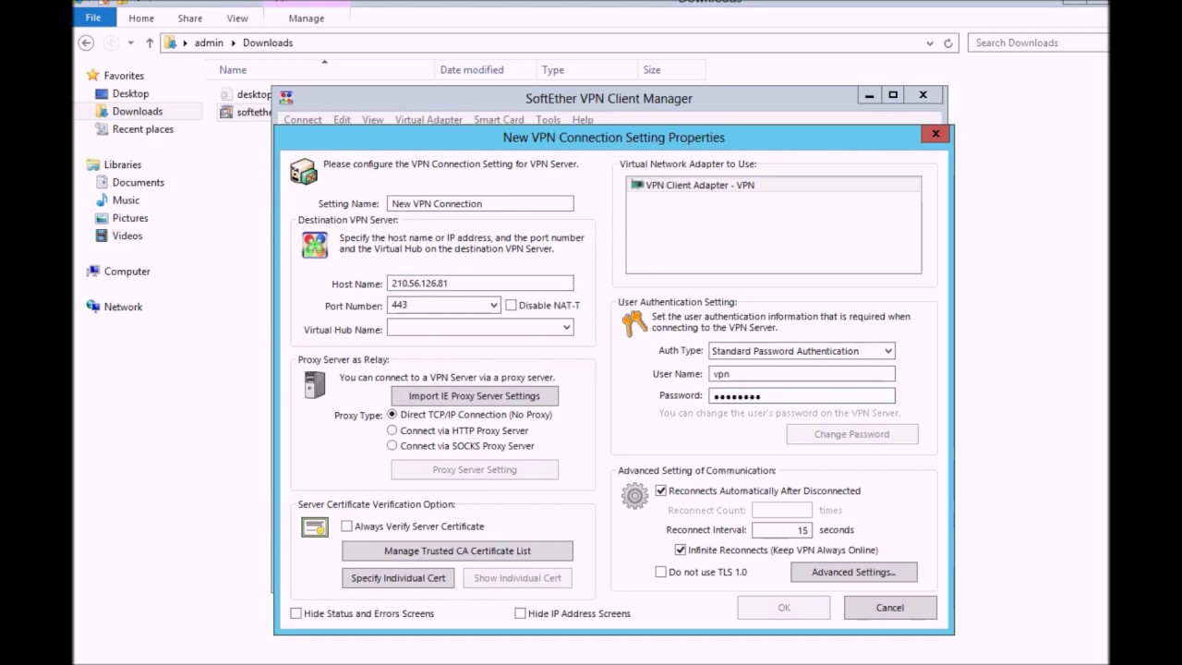Image resolution: width=1182 pixels, height=665 pixels.
Task: Sort by Date modified column header
Action: click(x=485, y=69)
